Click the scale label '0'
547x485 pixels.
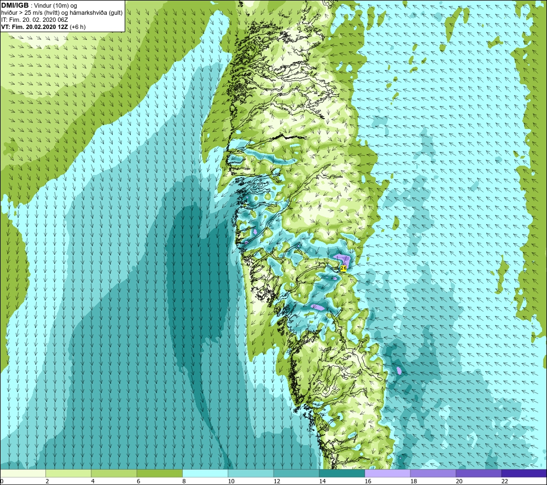click(x=2, y=481)
